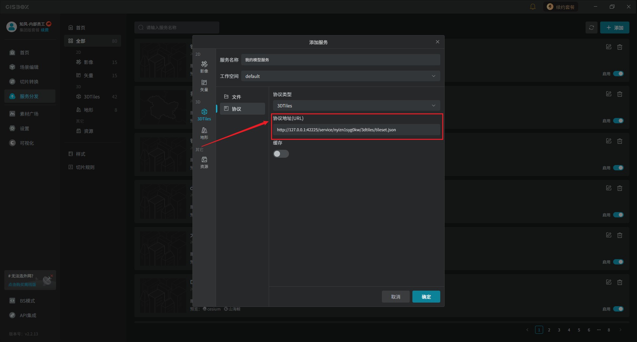This screenshot has height=342, width=637.
Task: Click the 取消 cancel button
Action: pos(395,297)
